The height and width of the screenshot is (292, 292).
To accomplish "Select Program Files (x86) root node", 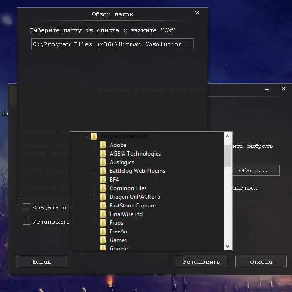I will pos(124,136).
